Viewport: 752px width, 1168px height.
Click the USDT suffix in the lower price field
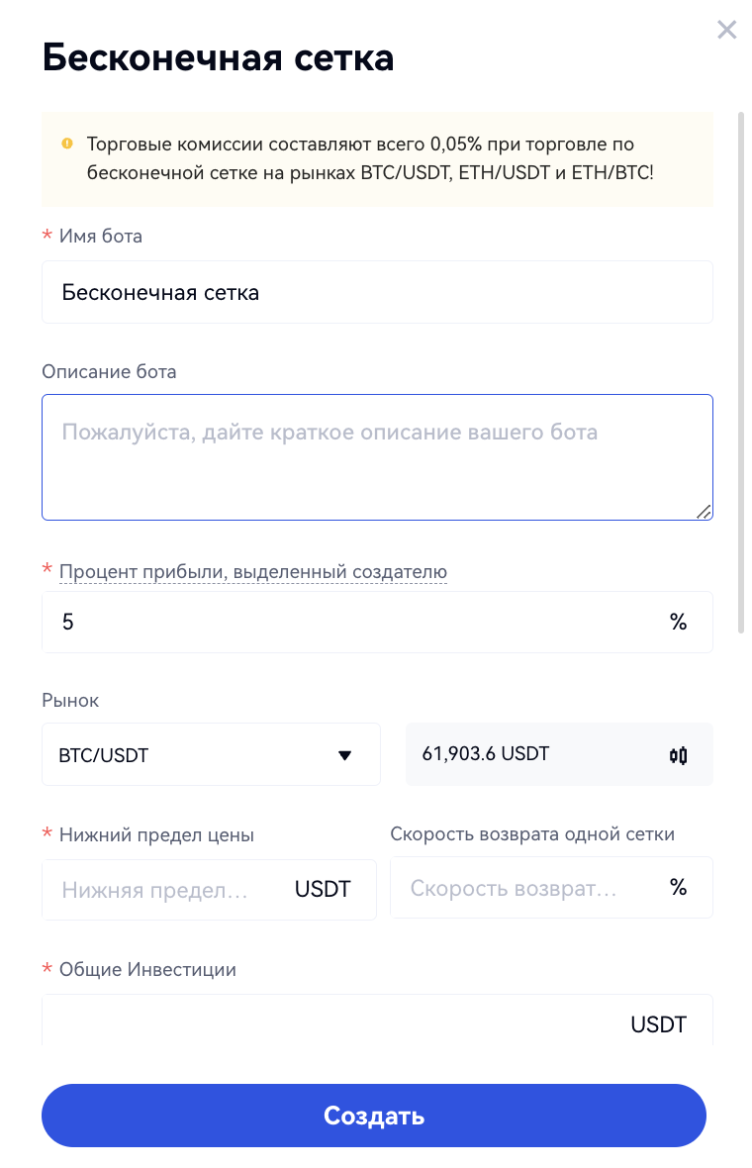coord(323,889)
